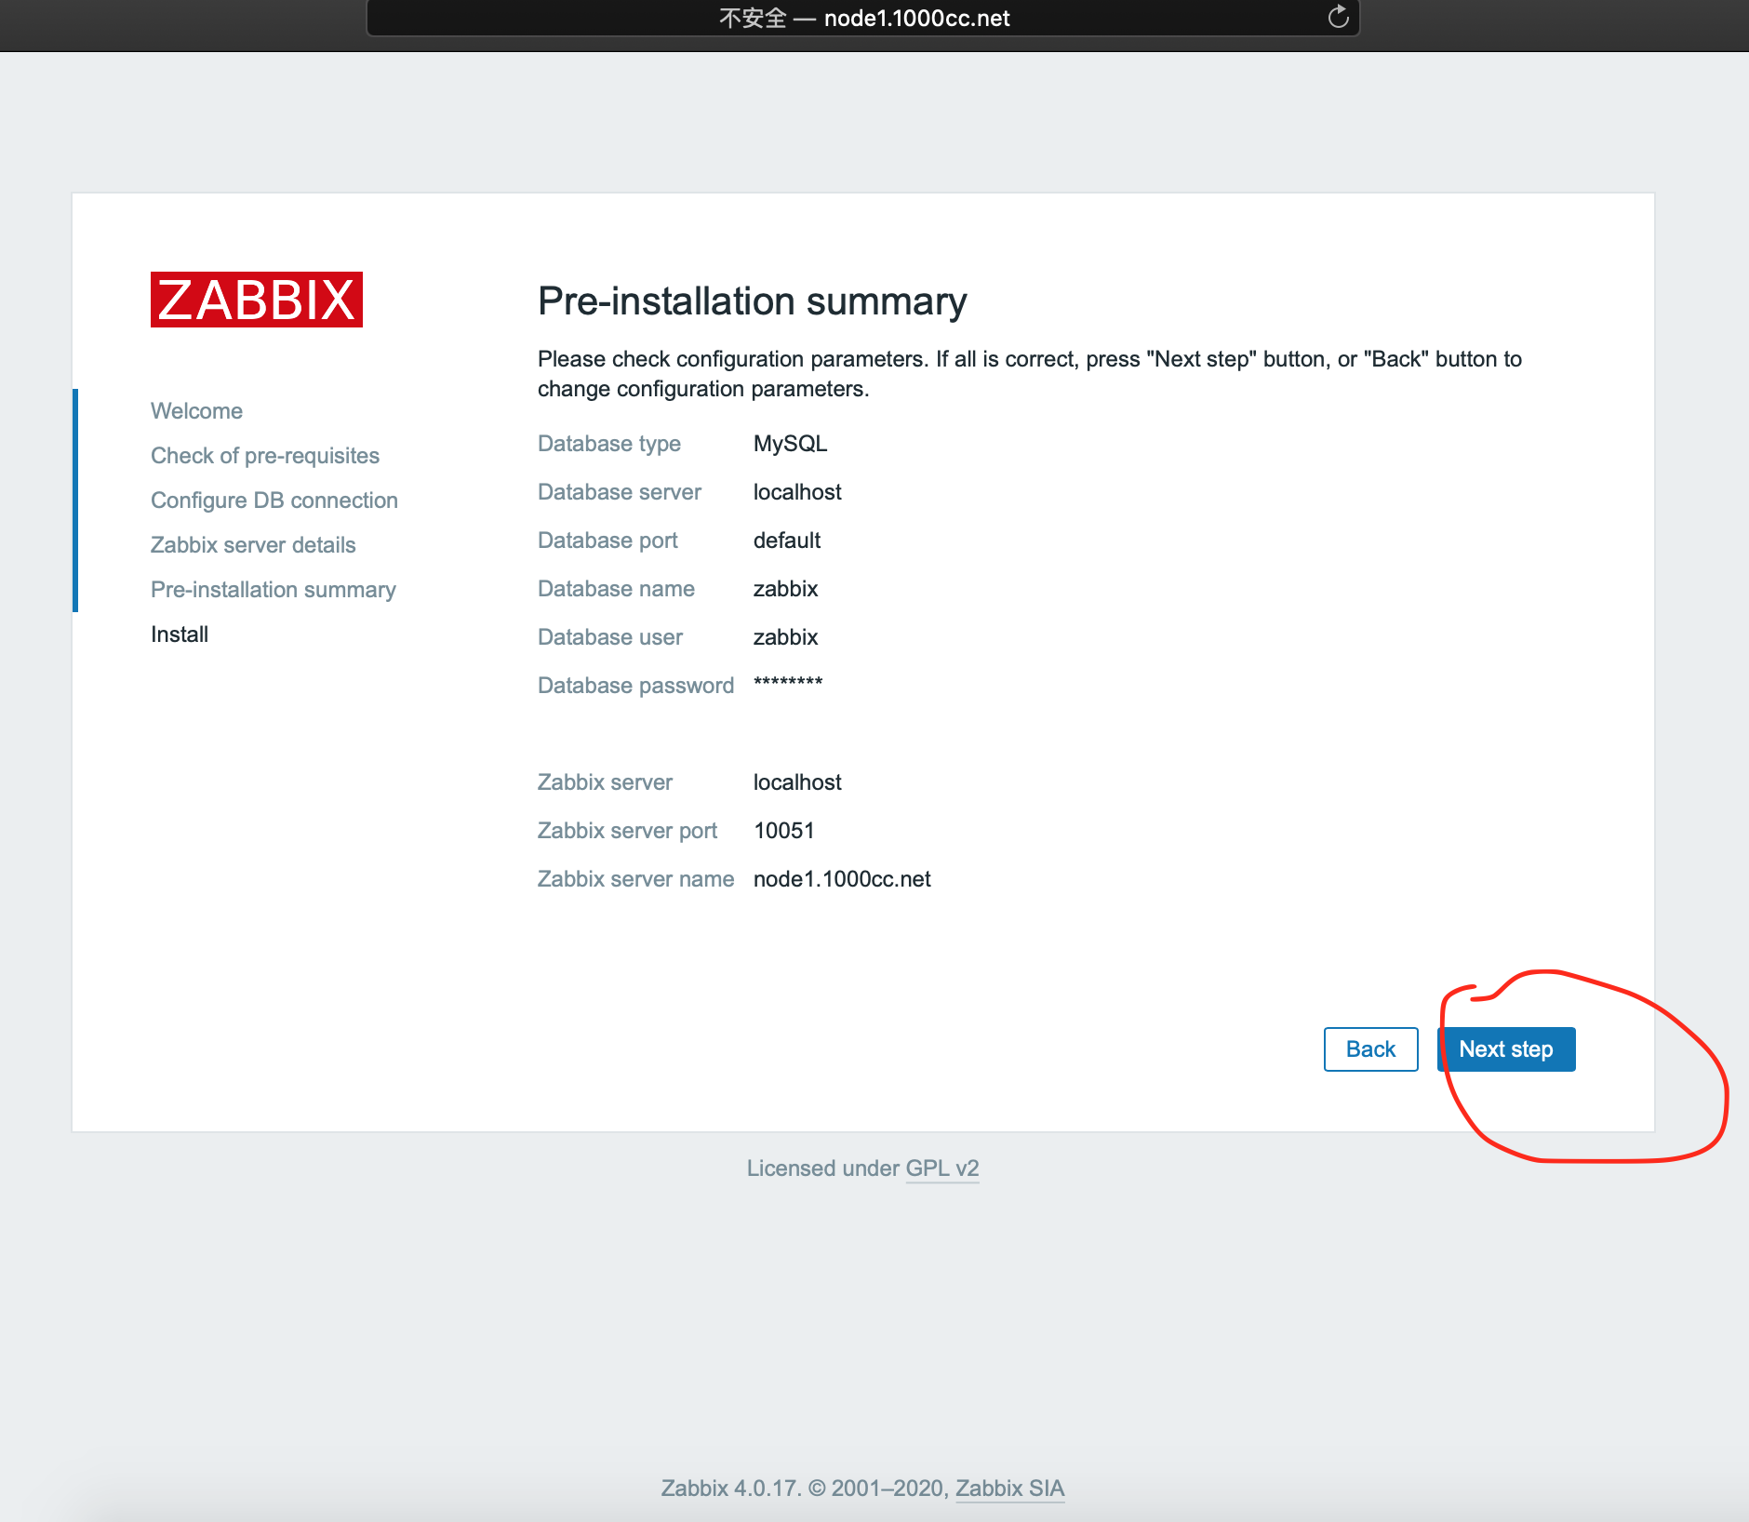
Task: Open the Zabbix server details step
Action: click(253, 545)
